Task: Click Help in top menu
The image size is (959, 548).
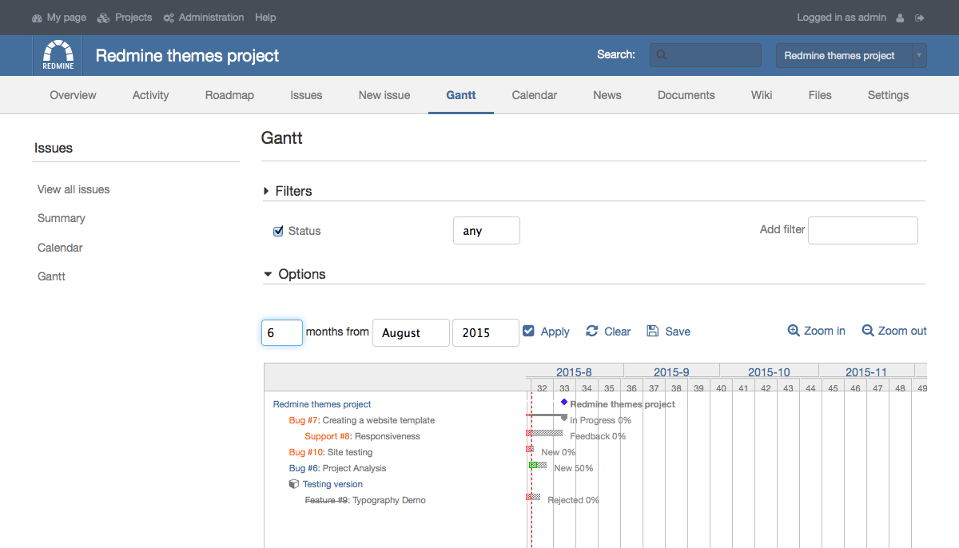Action: pyautogui.click(x=265, y=18)
